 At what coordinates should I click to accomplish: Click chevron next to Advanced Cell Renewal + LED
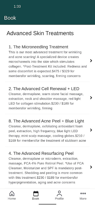[91, 98]
